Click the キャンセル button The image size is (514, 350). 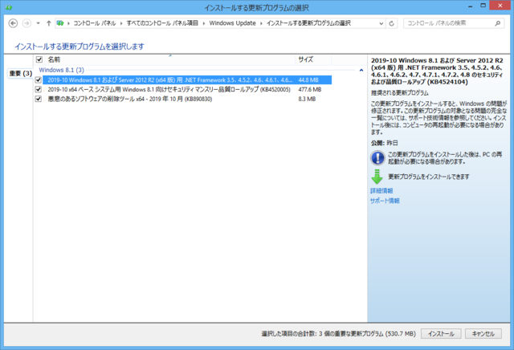pos(483,334)
